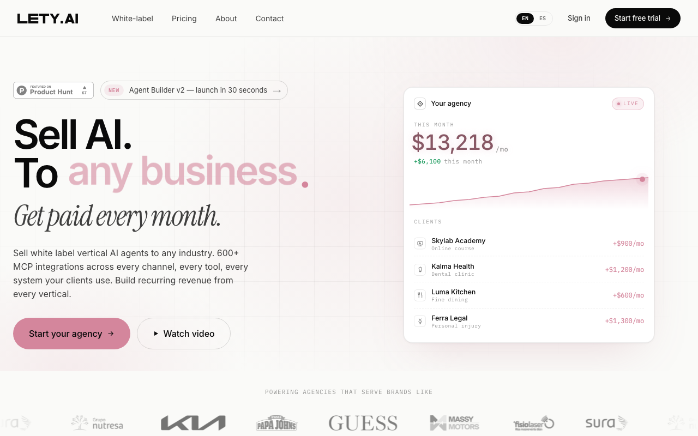The width and height of the screenshot is (698, 436).
Task: Click the +$1,300/mo amount
Action: (624, 320)
